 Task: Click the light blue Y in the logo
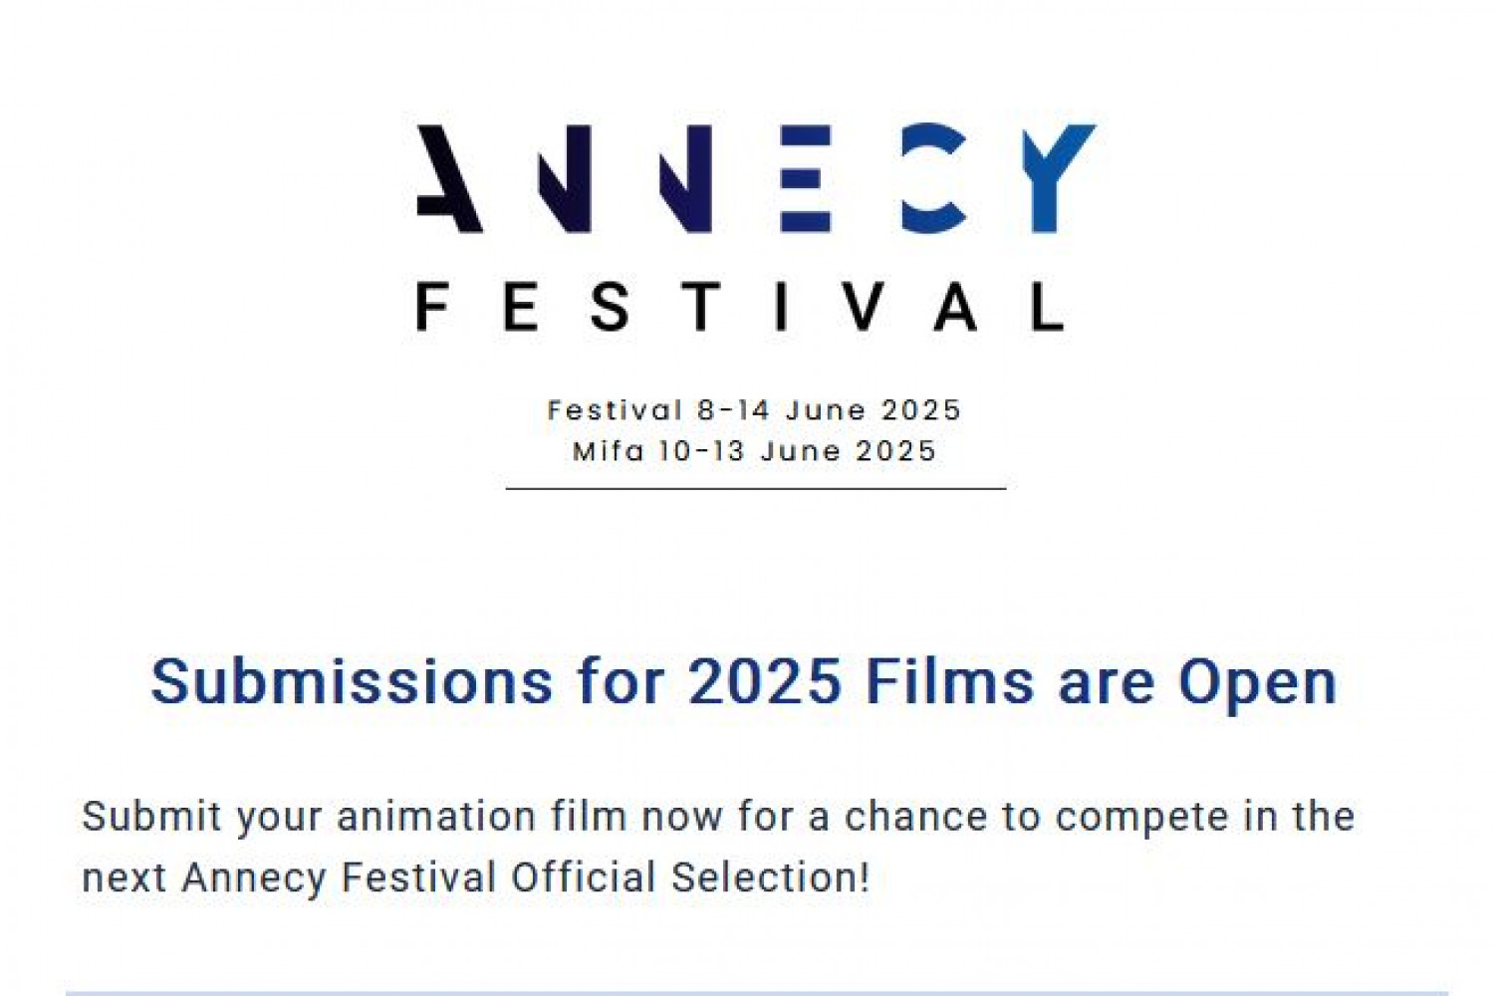[x=1057, y=177]
